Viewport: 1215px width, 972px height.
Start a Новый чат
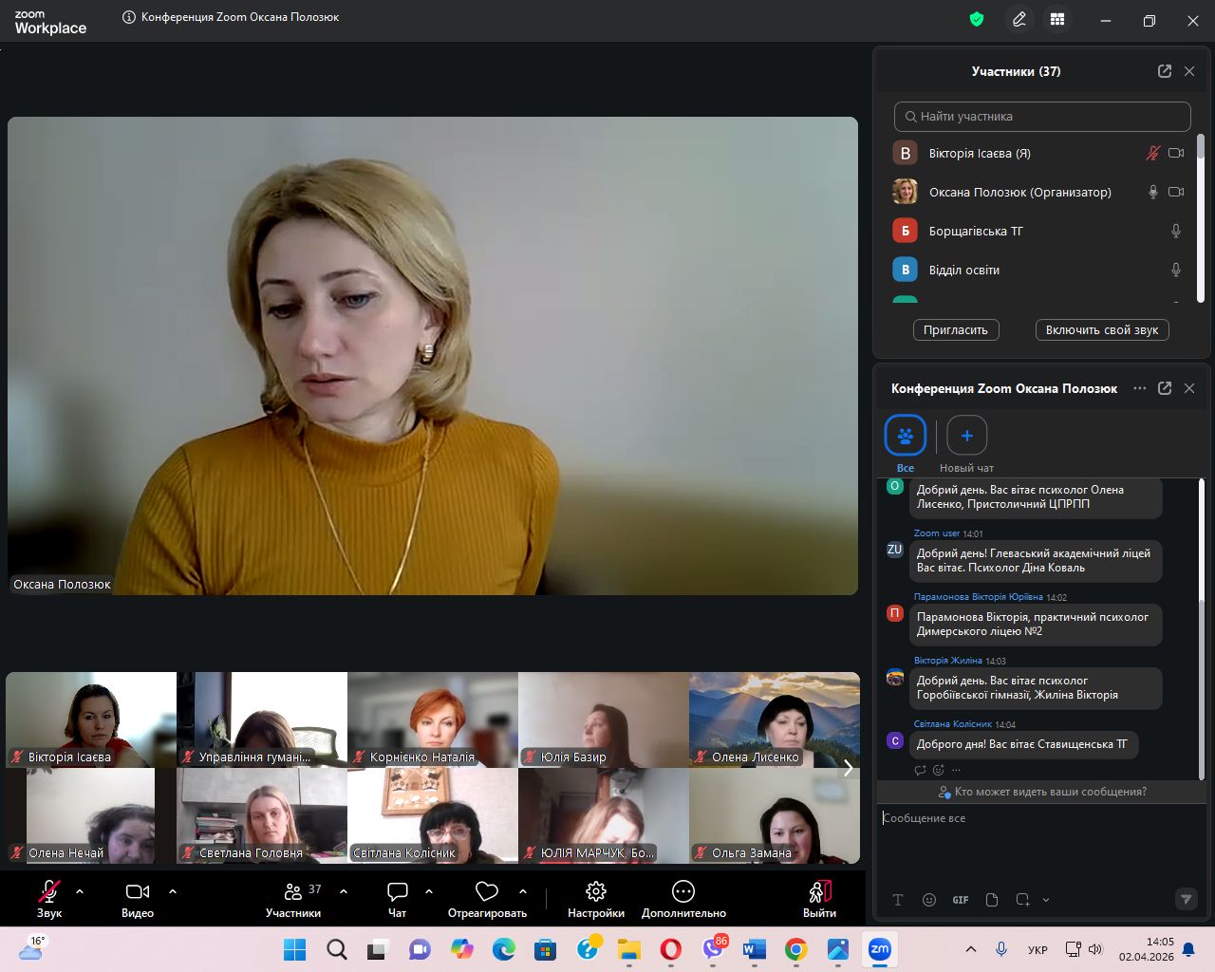(x=966, y=437)
